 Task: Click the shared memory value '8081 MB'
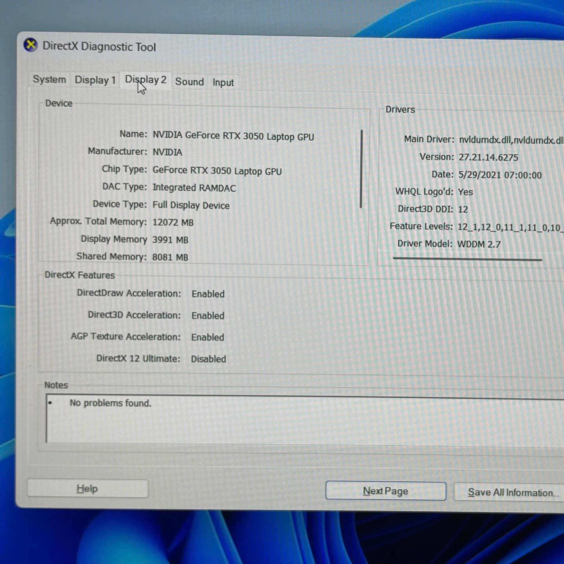pyautogui.click(x=170, y=257)
